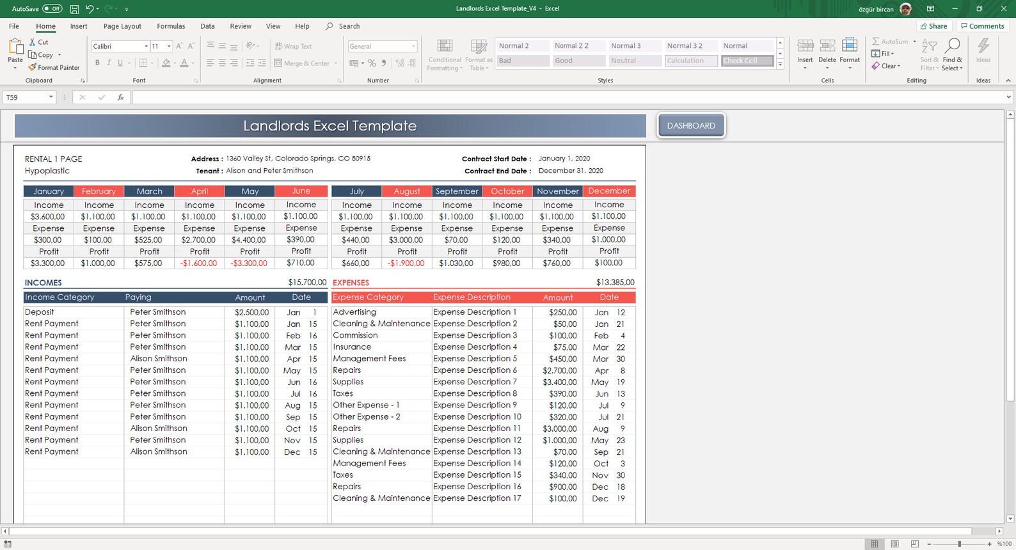Viewport: 1016px width, 550px height.
Task: Click the Align Right icon
Action: (234, 63)
